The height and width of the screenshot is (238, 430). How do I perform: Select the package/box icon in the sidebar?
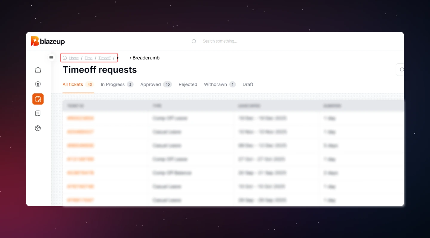click(38, 128)
